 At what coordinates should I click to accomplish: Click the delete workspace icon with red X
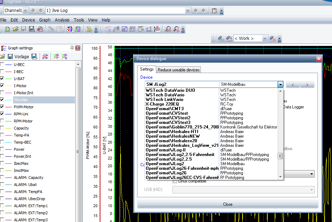(x=273, y=38)
